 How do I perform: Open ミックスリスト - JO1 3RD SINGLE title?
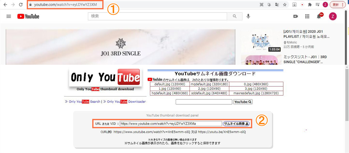305,60
